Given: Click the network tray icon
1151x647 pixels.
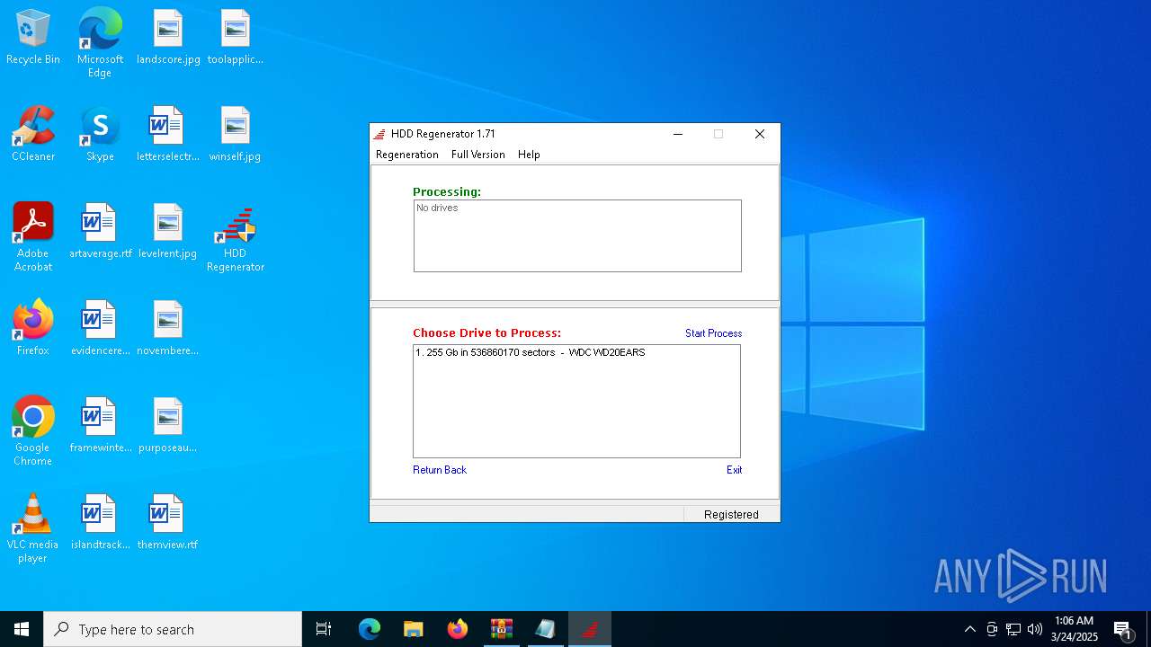Looking at the screenshot, I should tap(1013, 629).
